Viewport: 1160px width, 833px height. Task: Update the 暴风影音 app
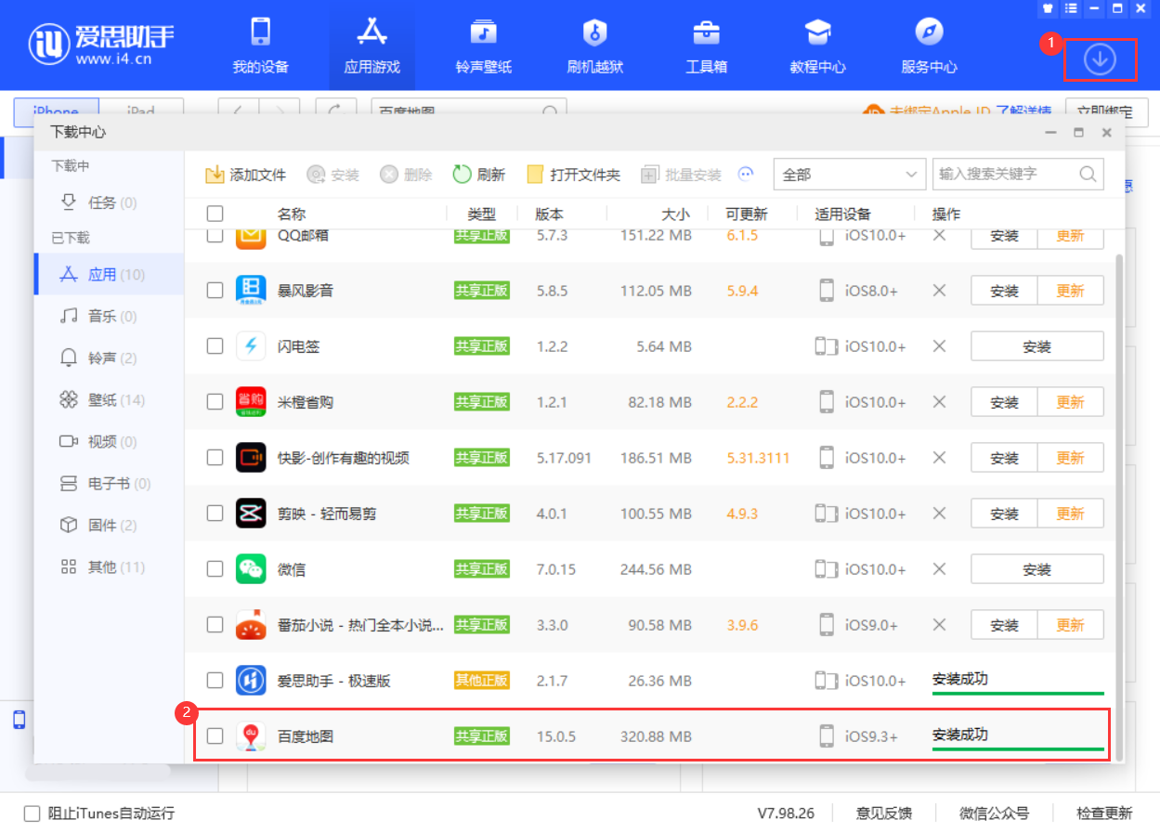point(1070,291)
